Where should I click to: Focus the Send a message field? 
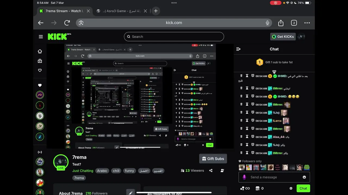point(274,177)
